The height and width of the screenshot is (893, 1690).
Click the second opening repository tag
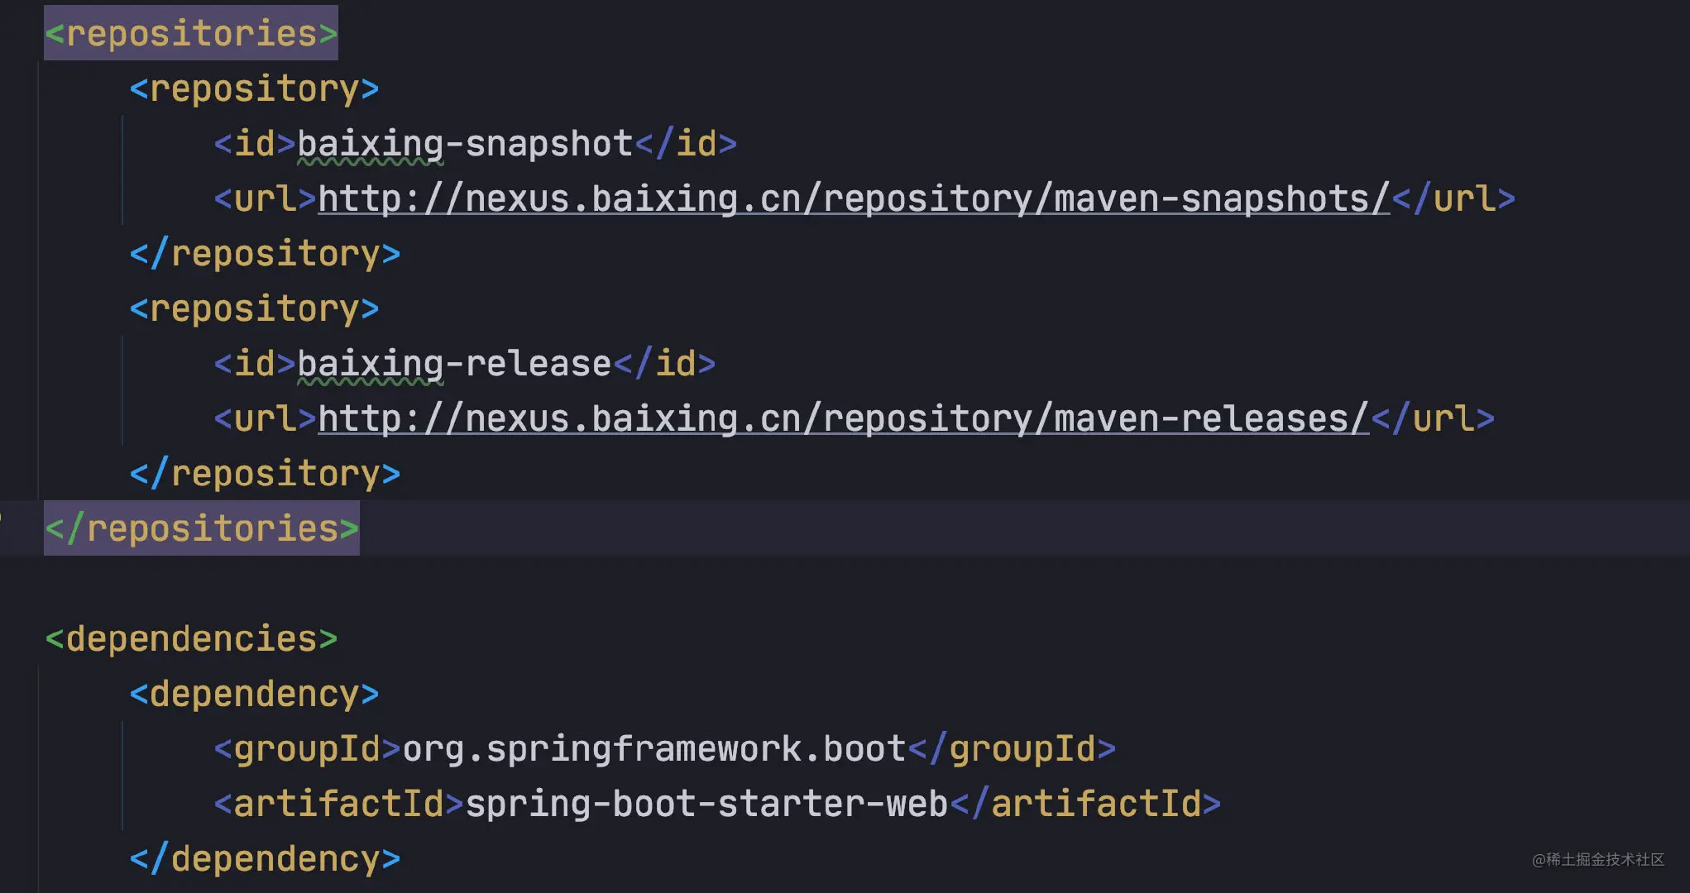click(x=255, y=308)
